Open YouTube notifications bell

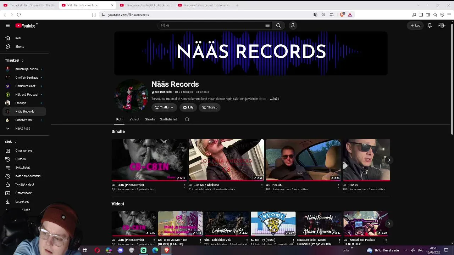430,25
